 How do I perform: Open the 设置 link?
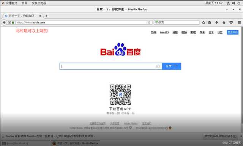click(x=220, y=32)
